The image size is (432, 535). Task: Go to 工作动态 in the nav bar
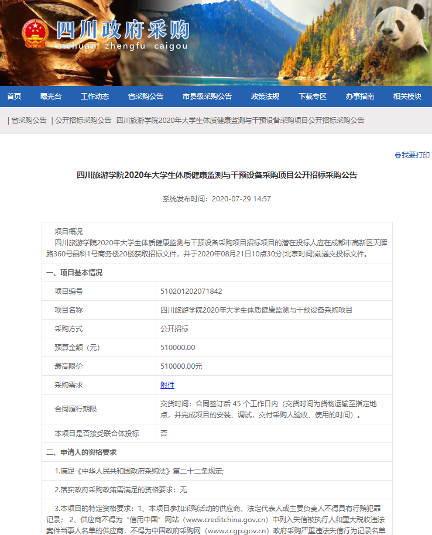[95, 97]
